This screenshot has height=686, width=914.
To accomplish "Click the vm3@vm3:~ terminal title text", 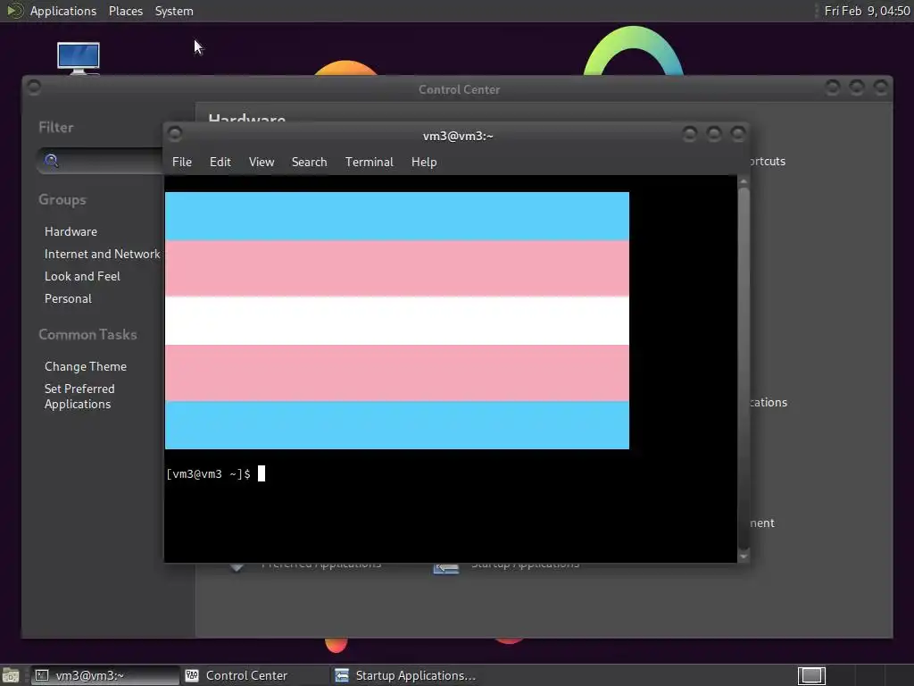I will coord(458,136).
